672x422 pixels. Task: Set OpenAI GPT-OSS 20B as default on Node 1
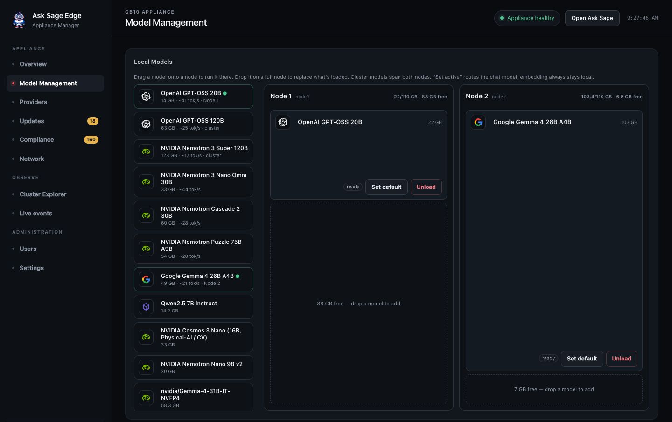(386, 187)
